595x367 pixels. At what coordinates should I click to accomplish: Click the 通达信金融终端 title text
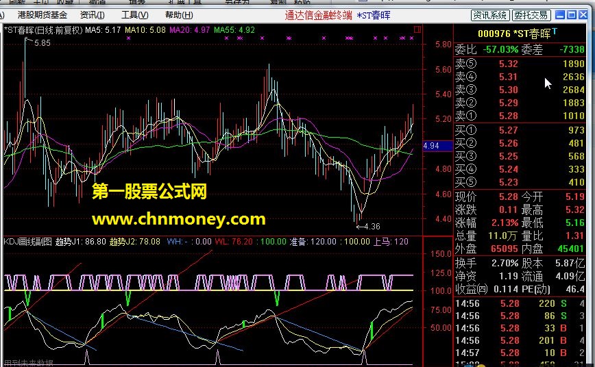tap(318, 15)
